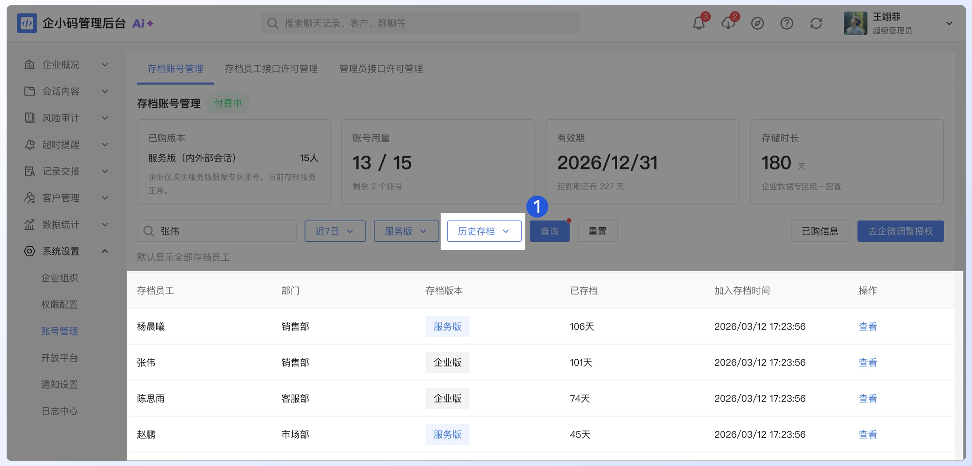The height and width of the screenshot is (466, 972).
Task: Click the 会话内容 folder icon
Action: (29, 91)
